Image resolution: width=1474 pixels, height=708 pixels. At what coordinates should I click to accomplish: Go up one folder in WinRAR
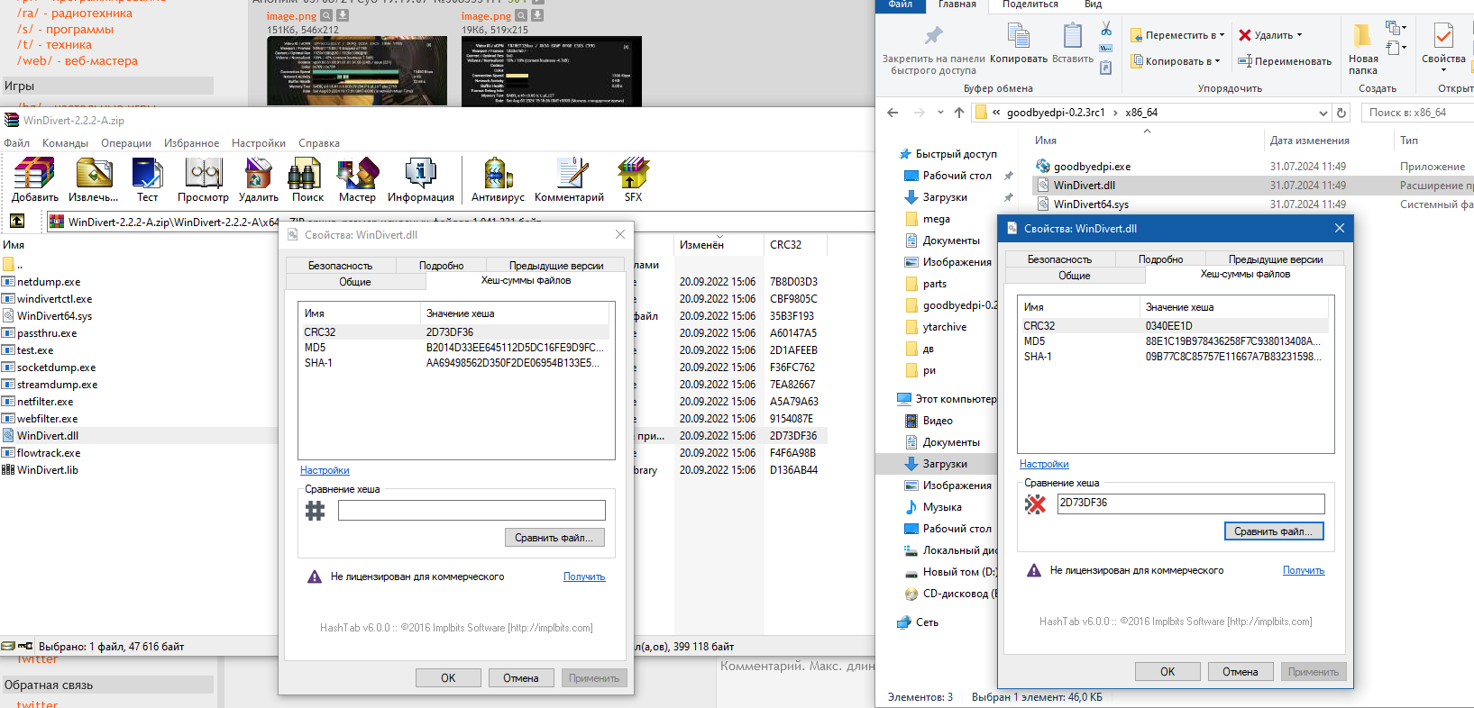point(17,221)
